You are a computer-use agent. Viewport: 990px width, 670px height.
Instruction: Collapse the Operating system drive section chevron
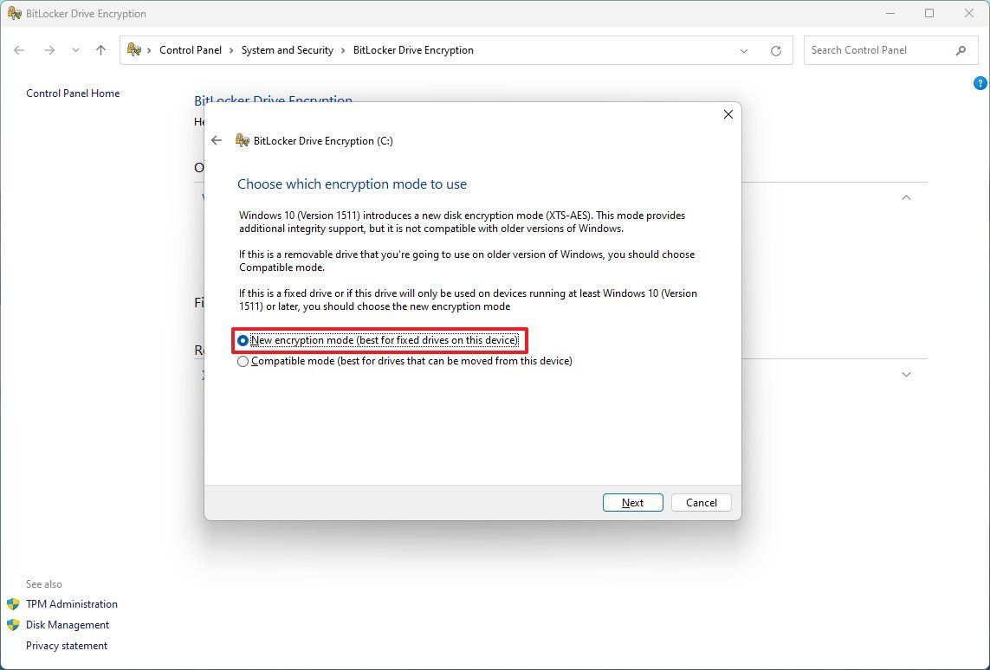point(906,197)
